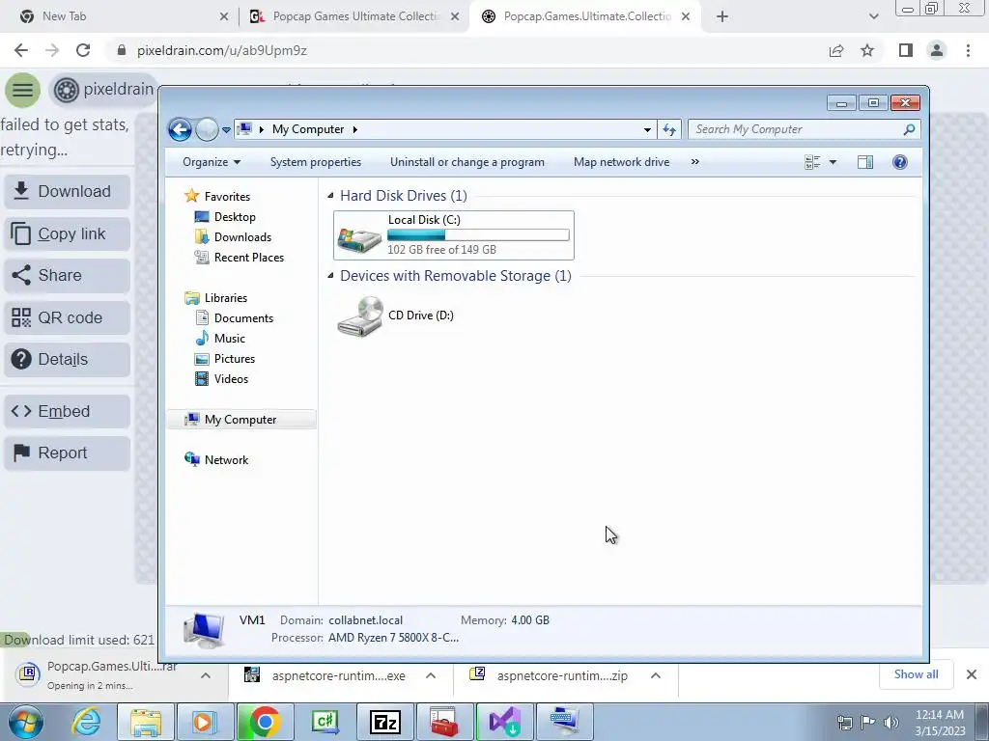Click the pixeldrain Download button

67,192
